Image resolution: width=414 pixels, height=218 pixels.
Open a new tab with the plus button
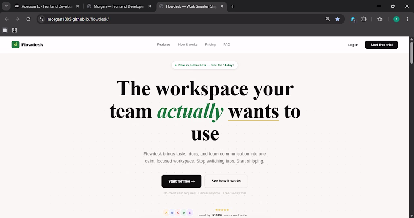233,6
